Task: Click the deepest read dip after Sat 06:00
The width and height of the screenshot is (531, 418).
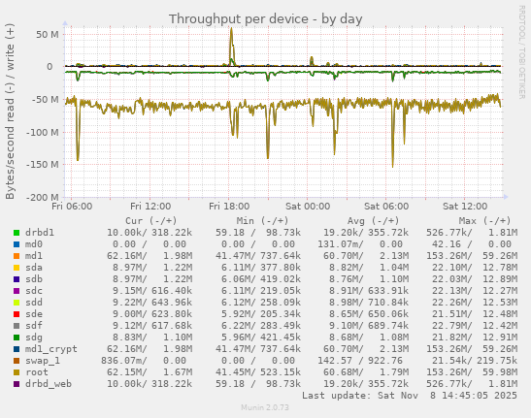Action: pyautogui.click(x=393, y=166)
